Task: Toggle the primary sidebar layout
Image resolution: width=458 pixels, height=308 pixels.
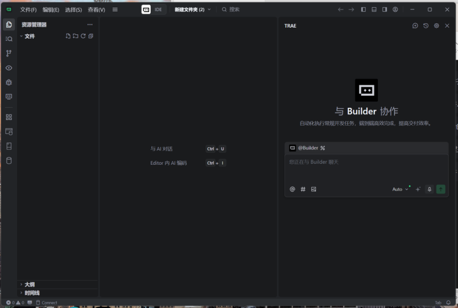Action: [x=364, y=9]
